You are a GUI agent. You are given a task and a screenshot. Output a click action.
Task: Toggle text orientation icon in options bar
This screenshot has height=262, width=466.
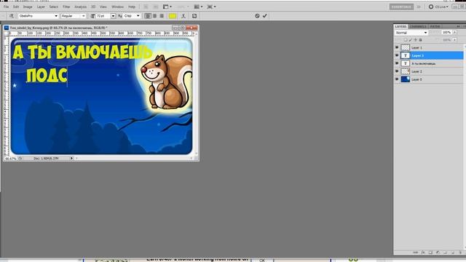pos(12,16)
